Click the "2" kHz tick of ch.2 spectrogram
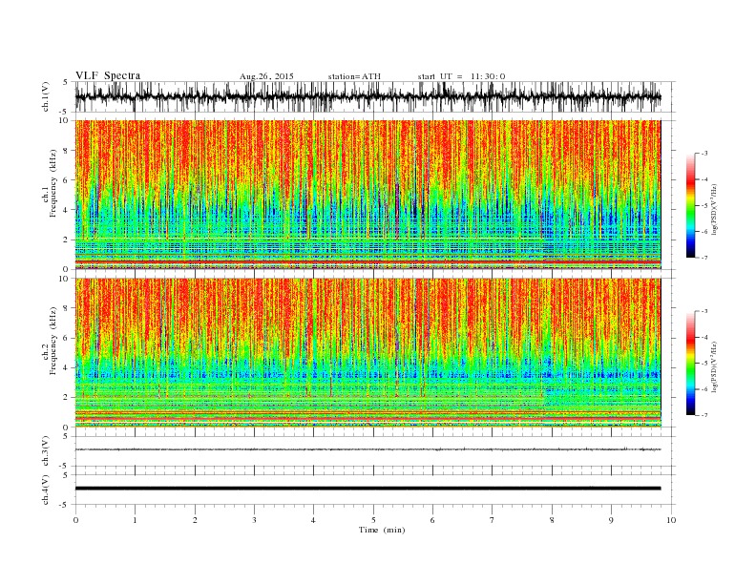The width and height of the screenshot is (756, 584). [67, 397]
